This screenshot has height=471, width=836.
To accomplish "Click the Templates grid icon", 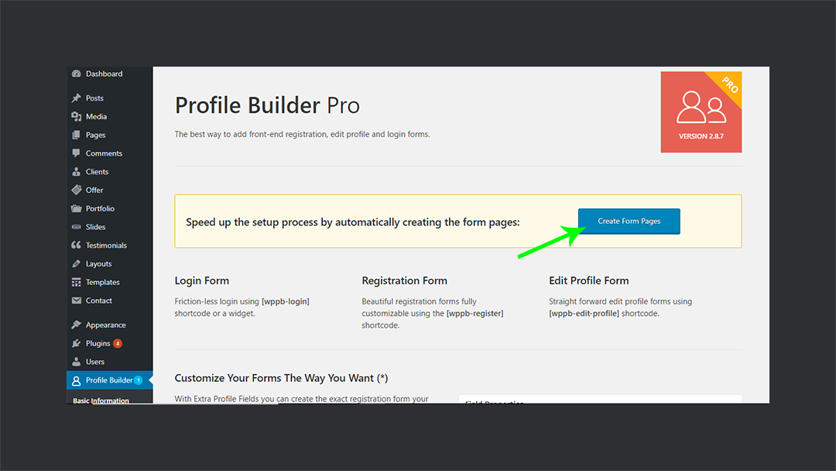I will 76,282.
